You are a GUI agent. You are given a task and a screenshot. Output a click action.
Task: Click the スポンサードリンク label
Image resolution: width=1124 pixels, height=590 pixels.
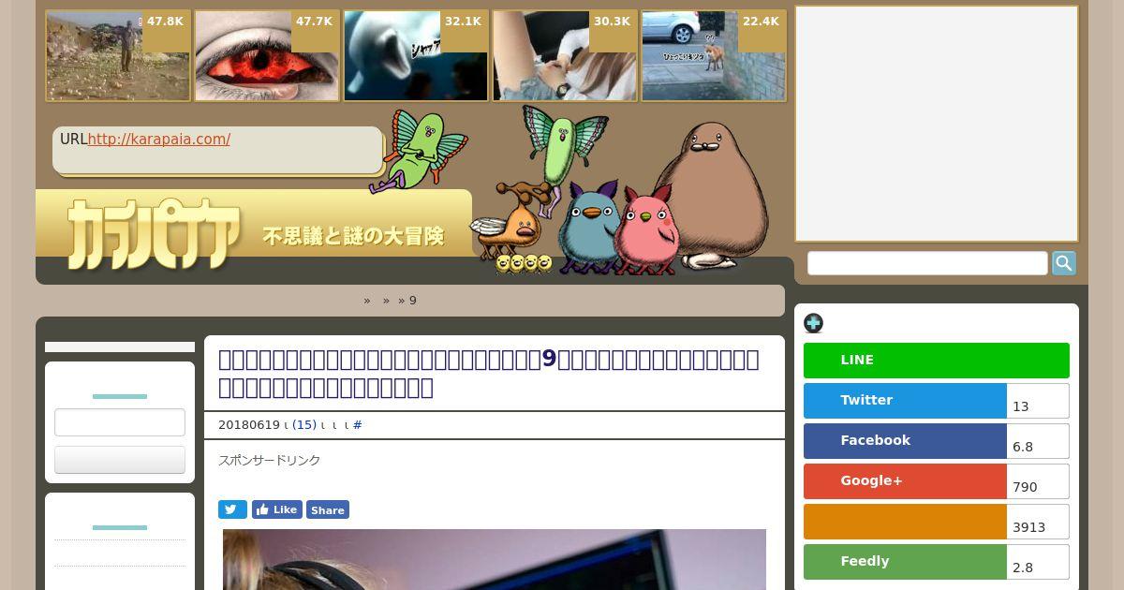pyautogui.click(x=270, y=461)
